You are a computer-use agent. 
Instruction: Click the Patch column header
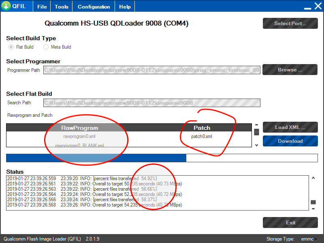(x=202, y=128)
